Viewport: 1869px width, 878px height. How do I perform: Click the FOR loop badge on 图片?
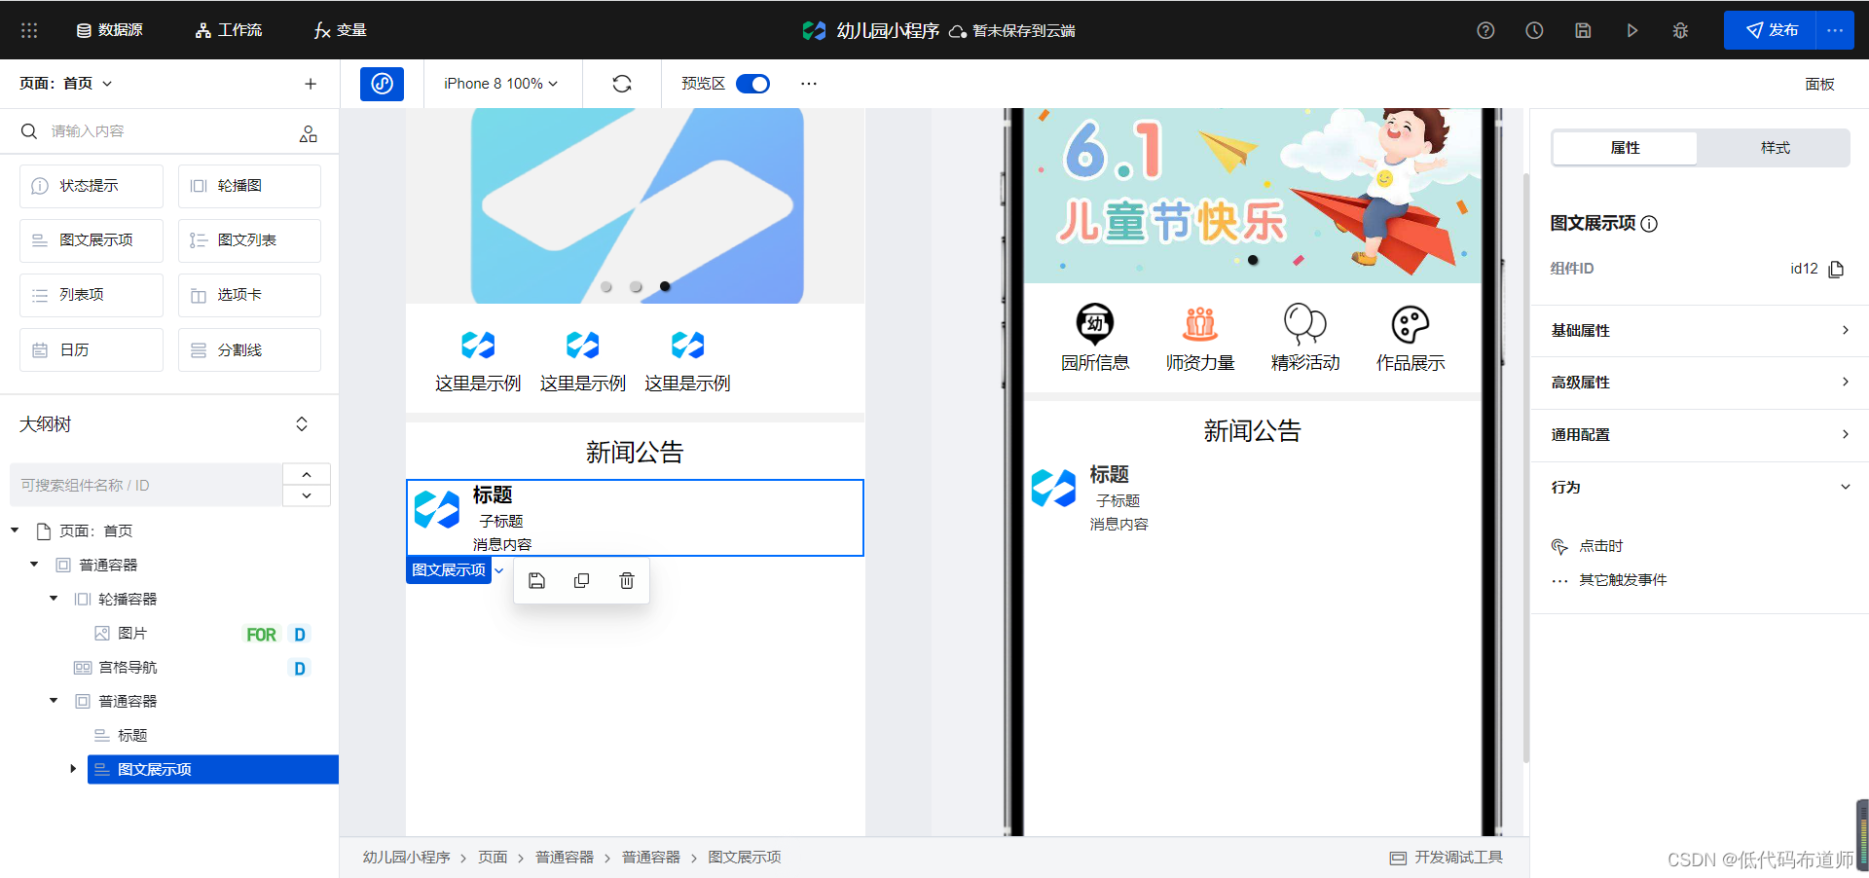(x=261, y=635)
